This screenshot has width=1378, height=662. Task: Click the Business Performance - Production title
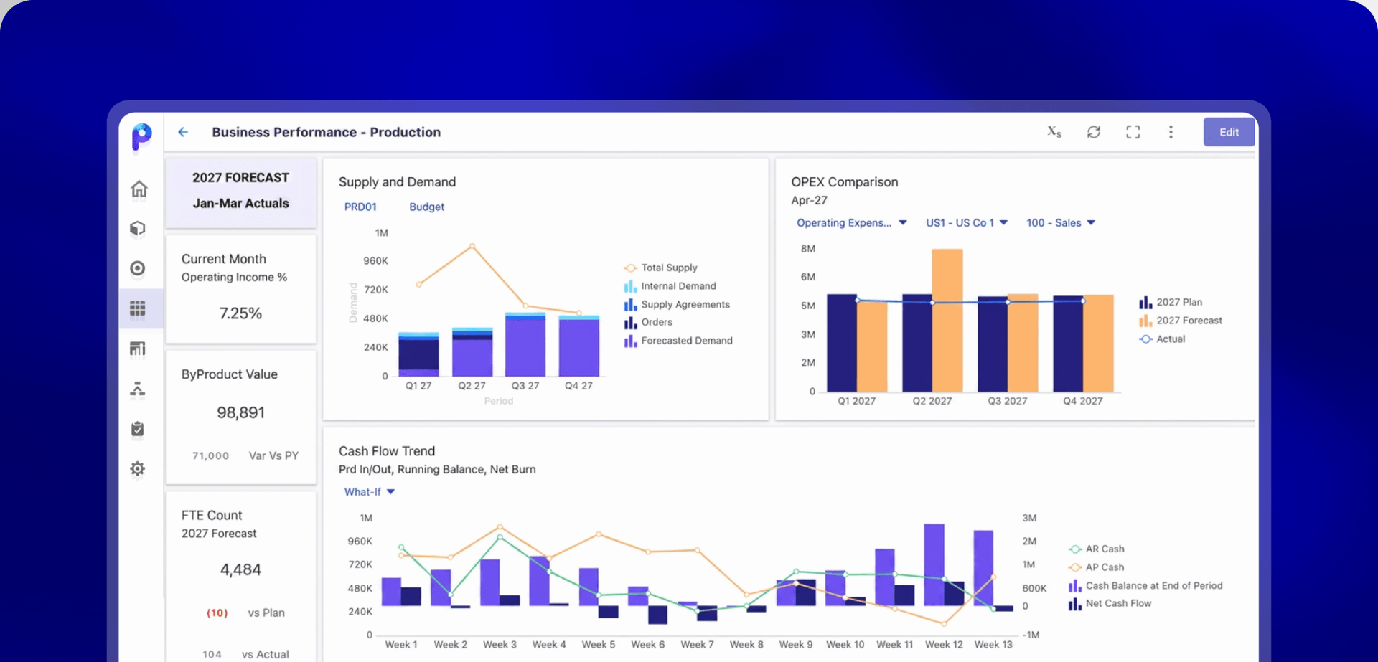click(327, 132)
